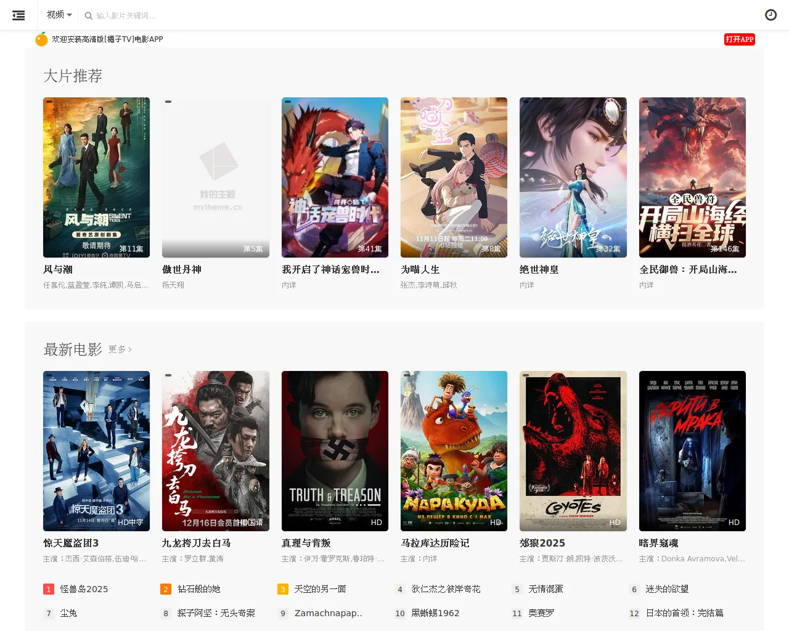Click the 九龙拷刀去白马 title link

(x=197, y=543)
